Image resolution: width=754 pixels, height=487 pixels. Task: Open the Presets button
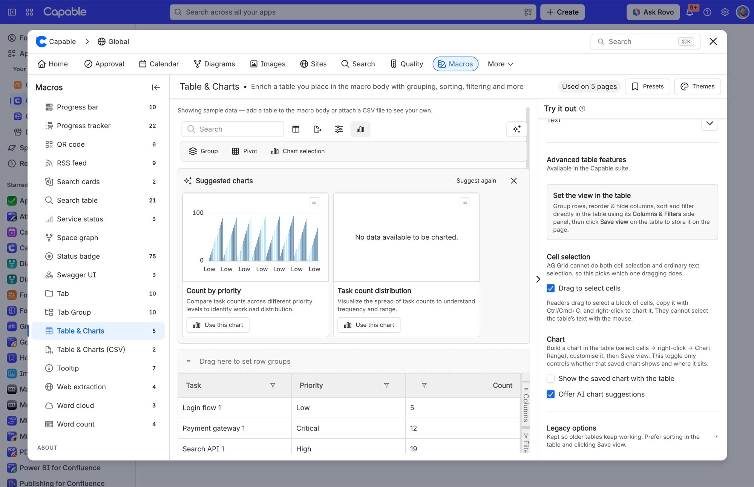point(647,86)
